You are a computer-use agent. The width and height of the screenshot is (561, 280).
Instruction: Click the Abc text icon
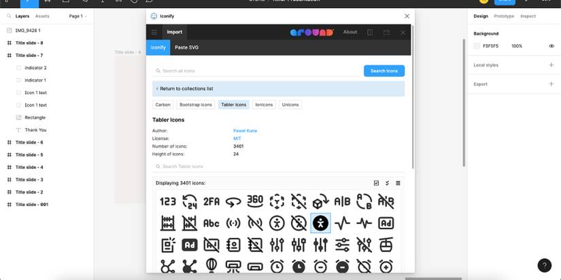coord(211,223)
